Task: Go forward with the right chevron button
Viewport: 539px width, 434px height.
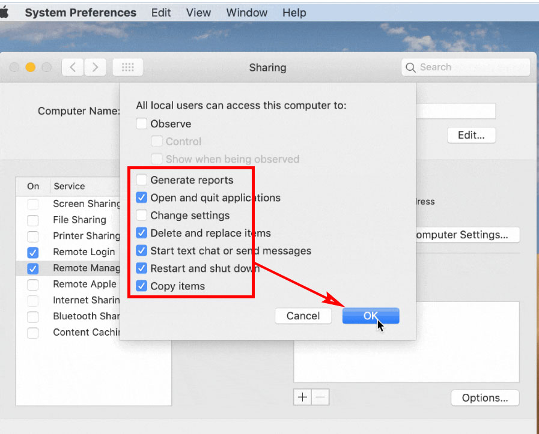Action: pos(95,67)
